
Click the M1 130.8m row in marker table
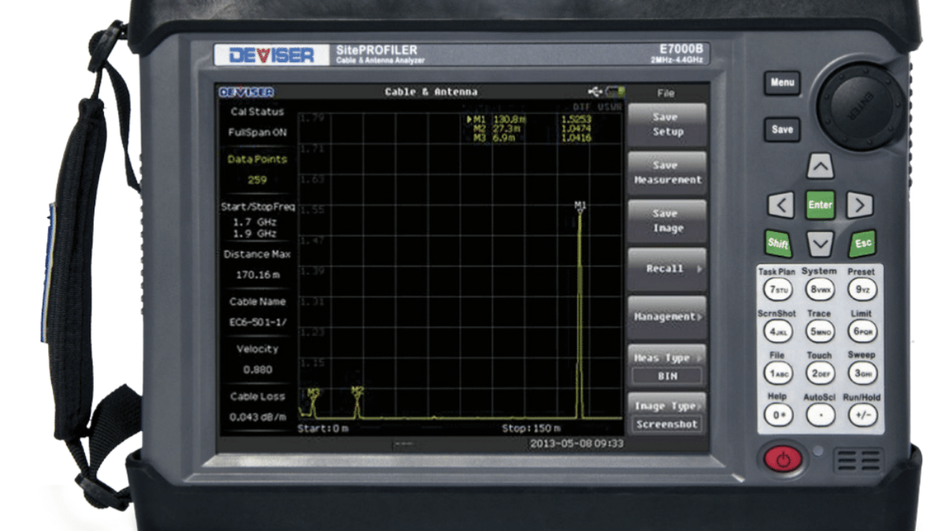pos(529,119)
